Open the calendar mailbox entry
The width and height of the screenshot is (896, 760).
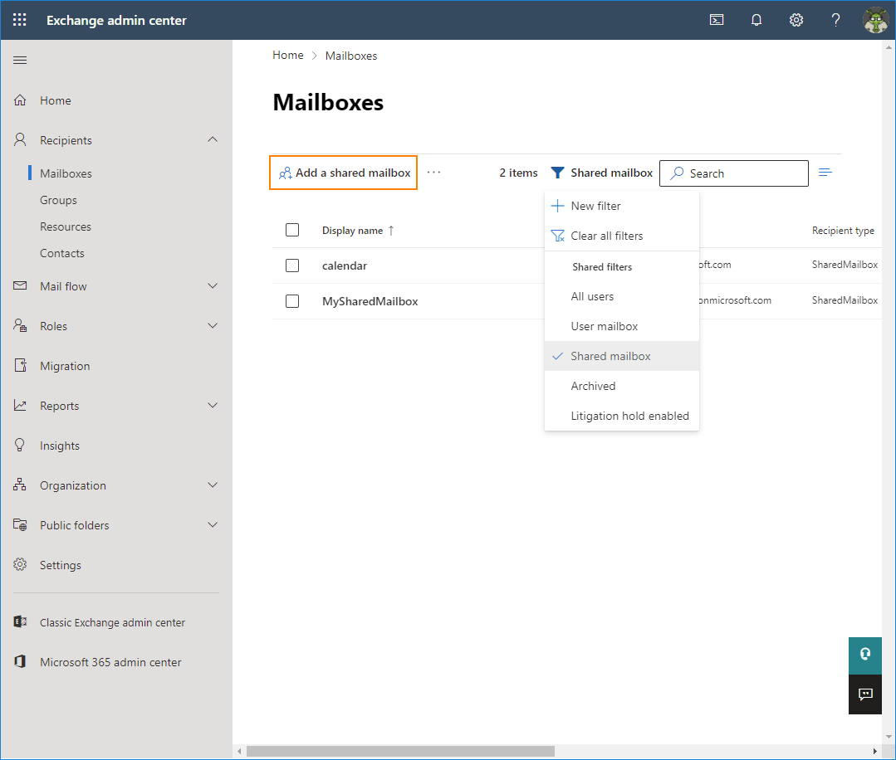point(345,266)
